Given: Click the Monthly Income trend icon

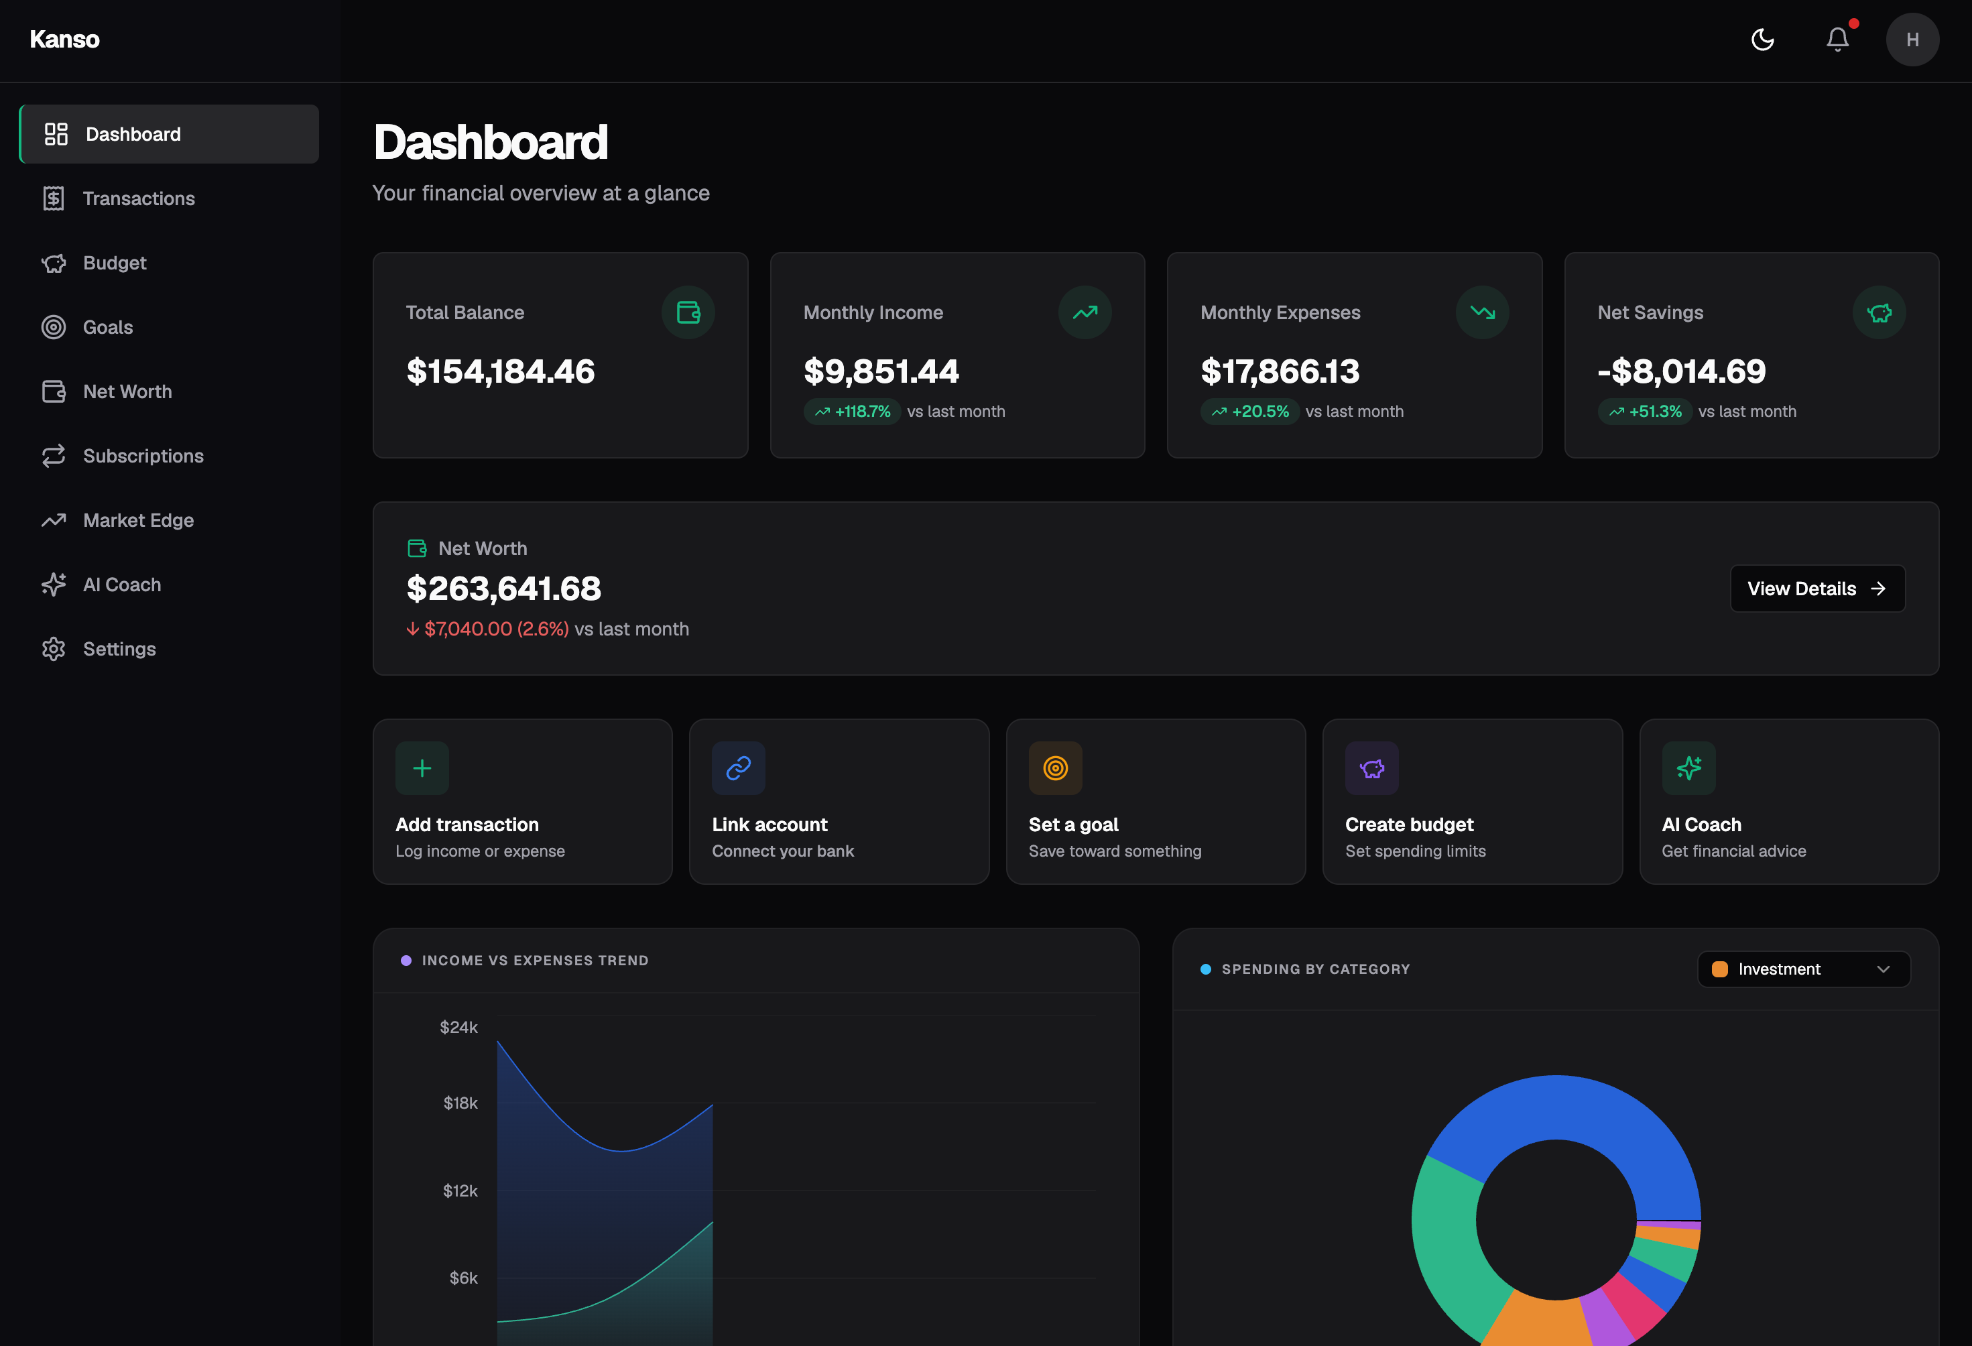Looking at the screenshot, I should click(1085, 312).
